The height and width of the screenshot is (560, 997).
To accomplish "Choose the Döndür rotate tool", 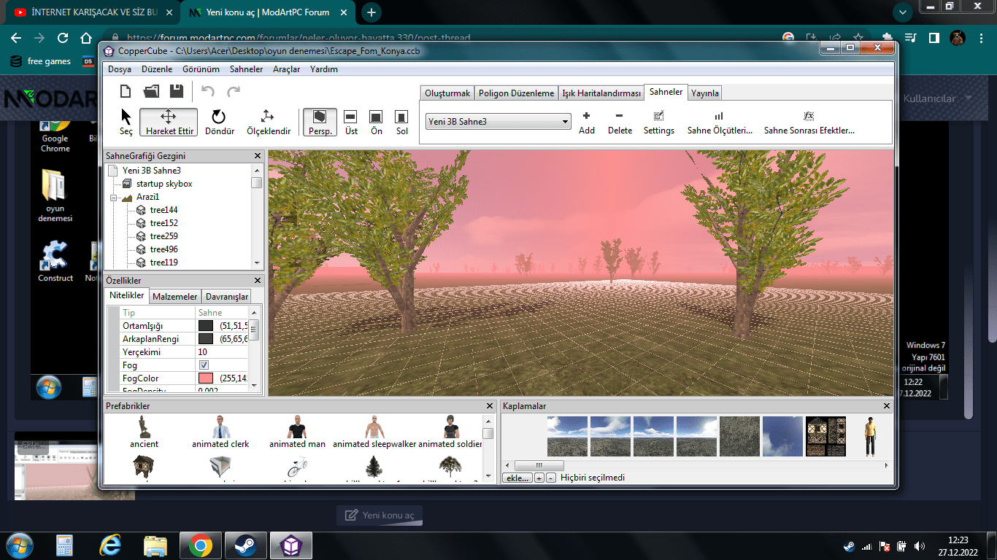I will 220,122.
